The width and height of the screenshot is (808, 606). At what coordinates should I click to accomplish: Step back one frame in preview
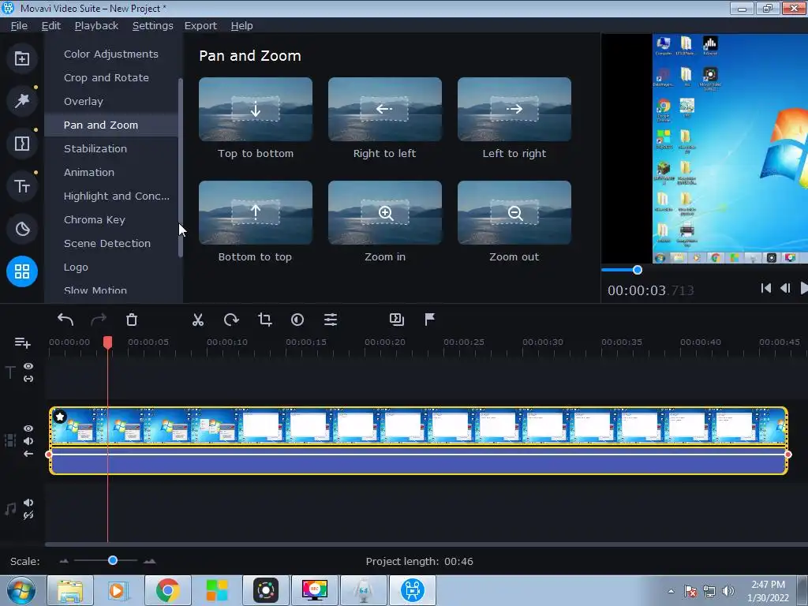coord(785,289)
